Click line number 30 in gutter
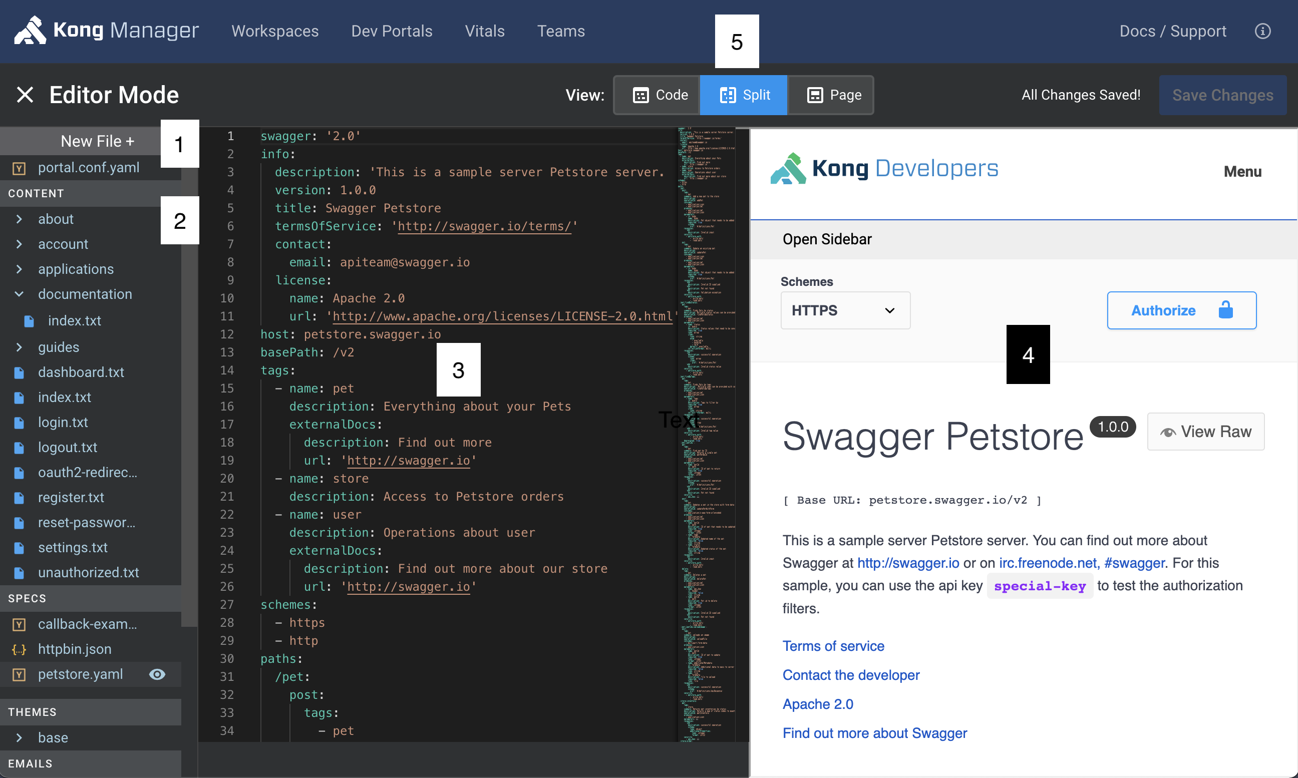This screenshot has width=1298, height=778. pos(226,658)
